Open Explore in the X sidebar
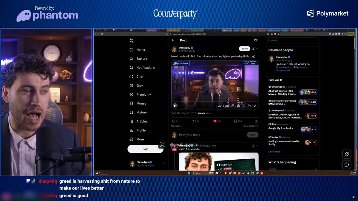 [138, 59]
